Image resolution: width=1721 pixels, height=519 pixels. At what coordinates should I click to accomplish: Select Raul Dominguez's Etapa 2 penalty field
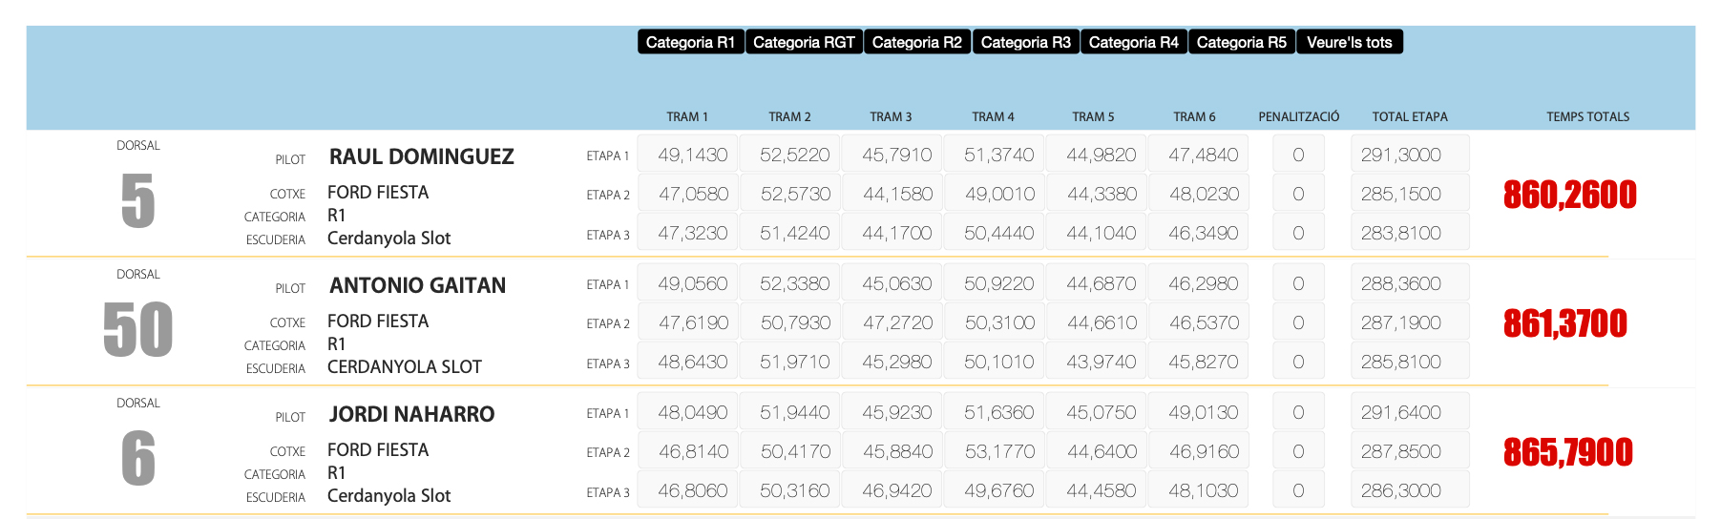(1298, 194)
